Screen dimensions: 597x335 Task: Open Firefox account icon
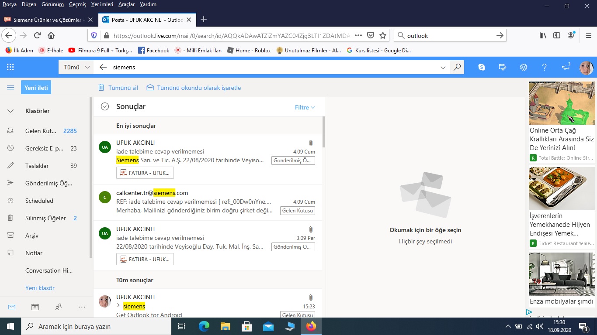[572, 35]
